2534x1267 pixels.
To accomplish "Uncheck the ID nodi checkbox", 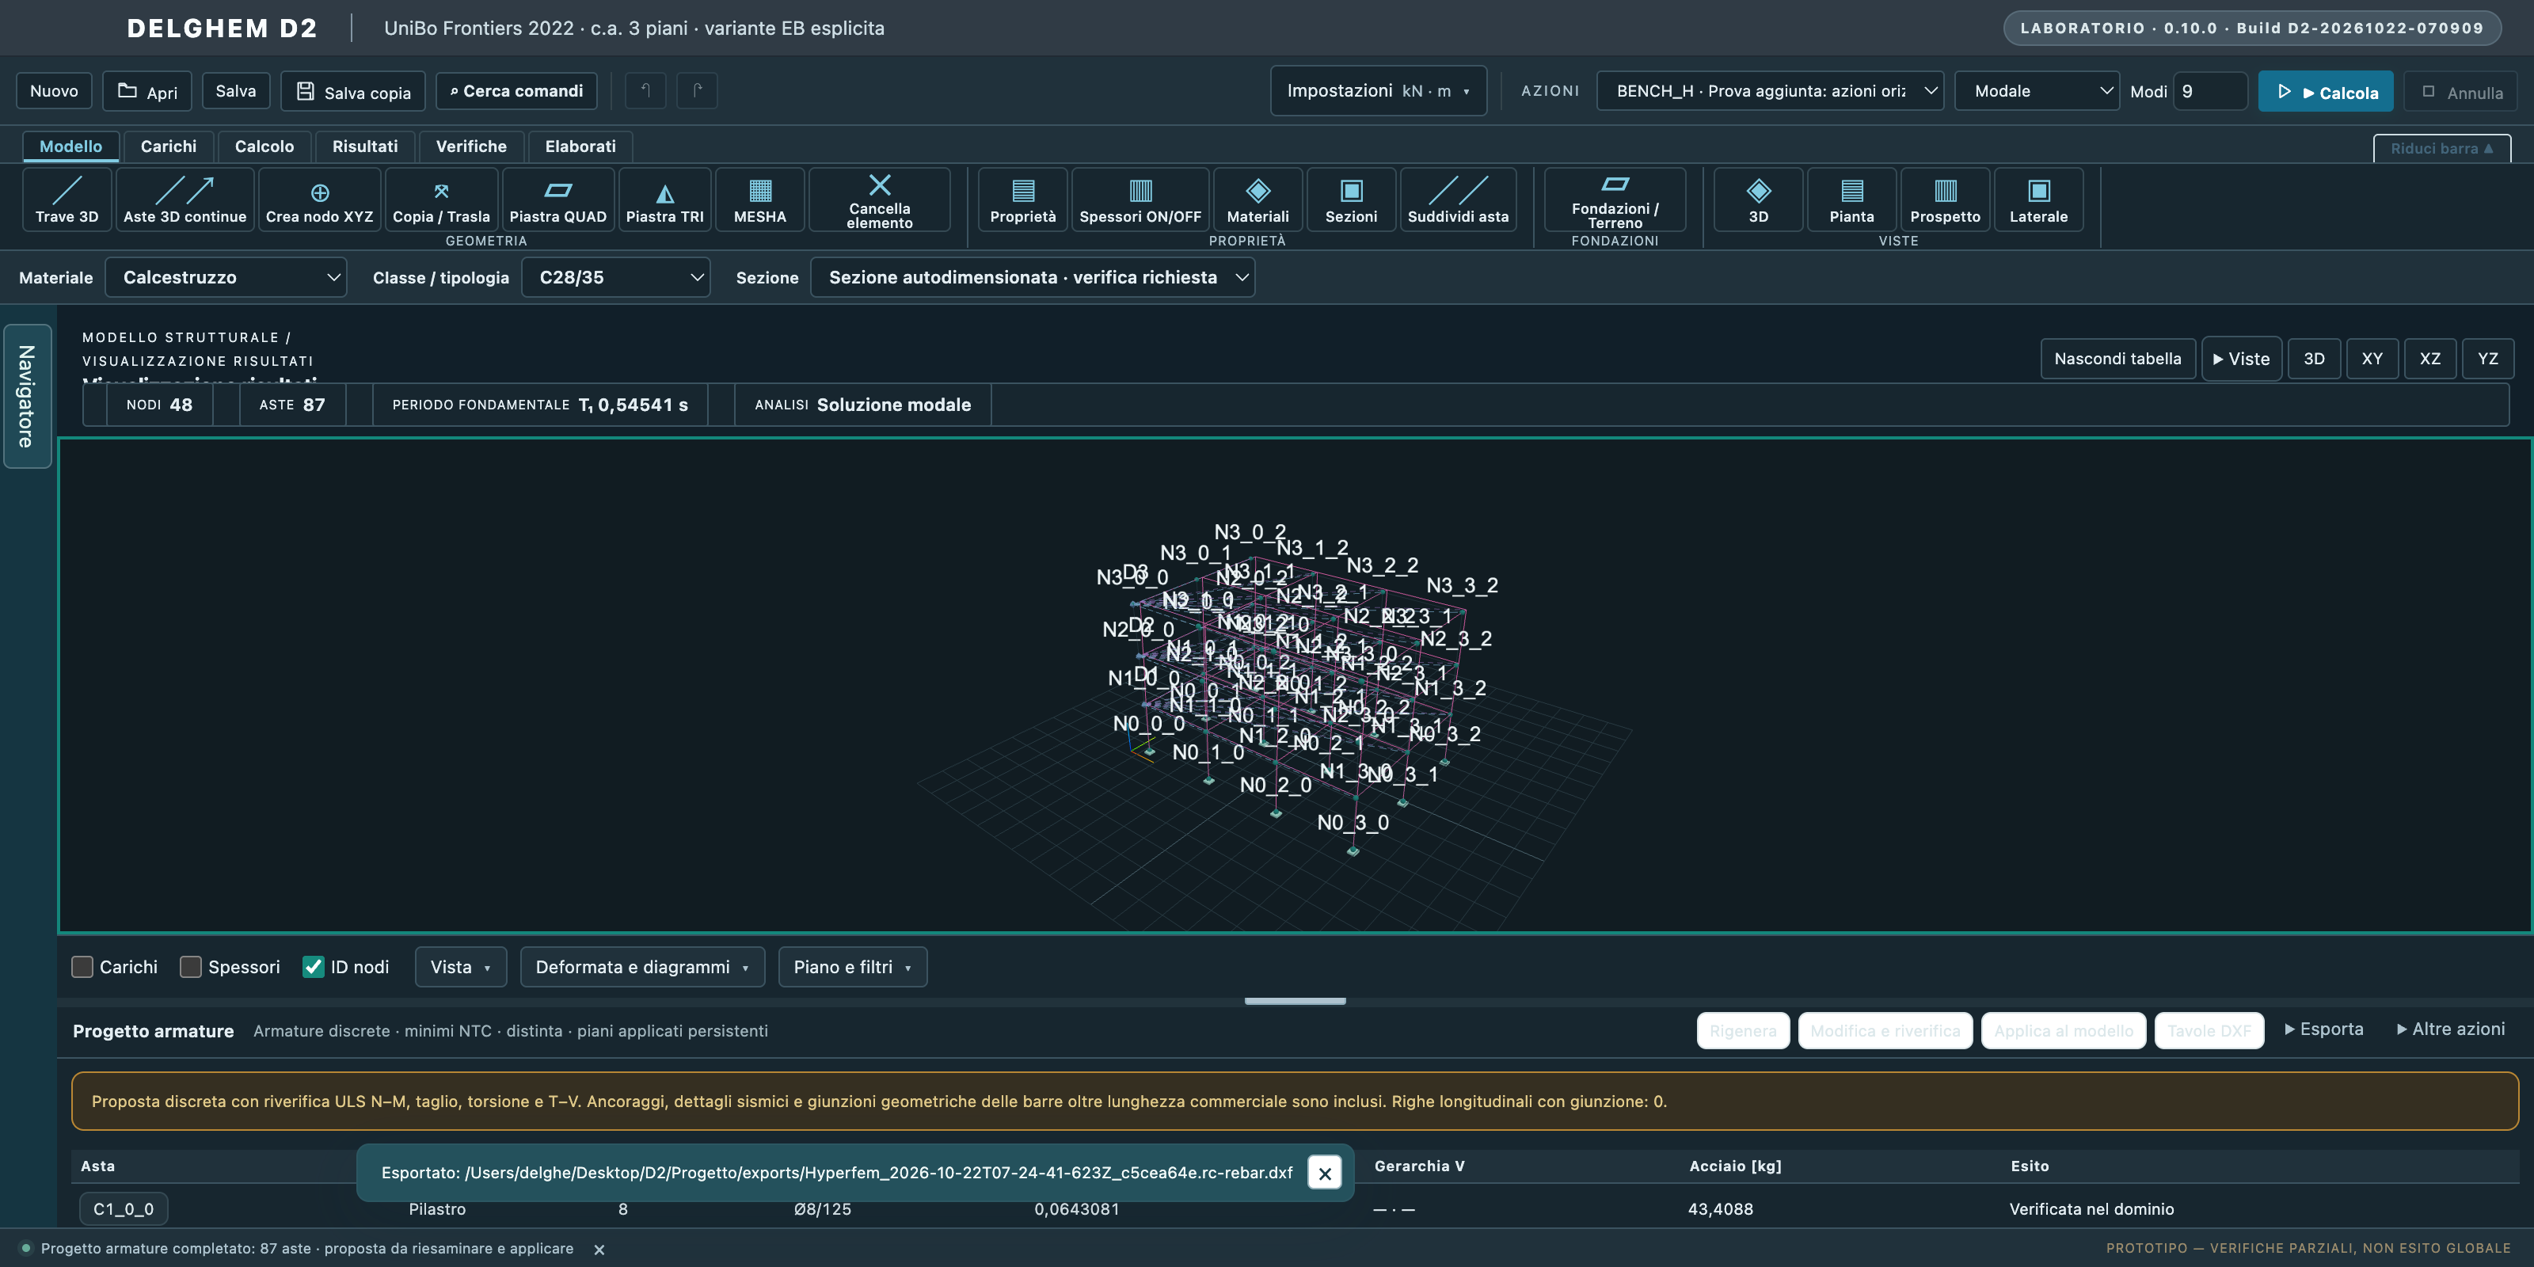I will (x=314, y=967).
